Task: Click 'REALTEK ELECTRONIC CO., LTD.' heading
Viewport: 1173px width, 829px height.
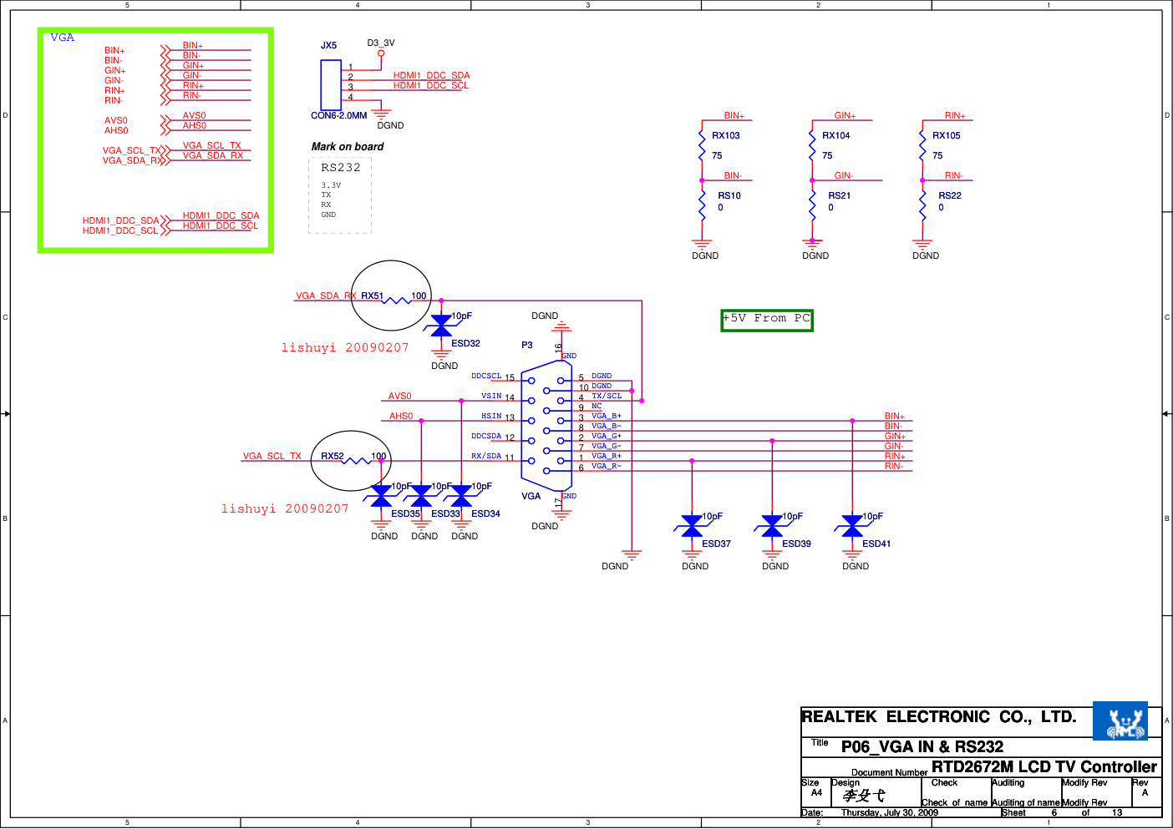Action: (939, 717)
